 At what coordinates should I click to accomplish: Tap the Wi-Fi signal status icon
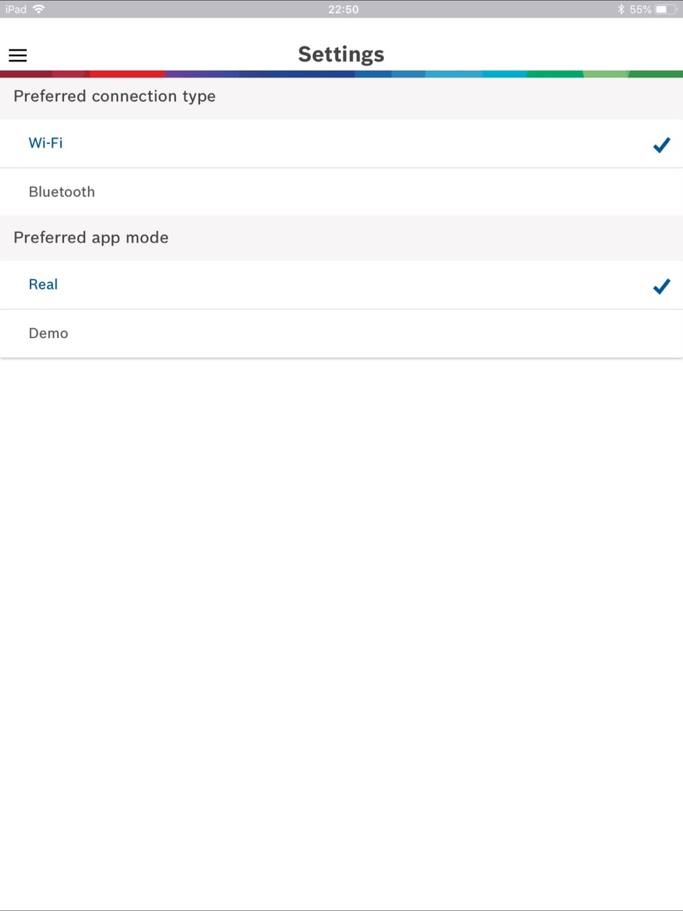39,9
